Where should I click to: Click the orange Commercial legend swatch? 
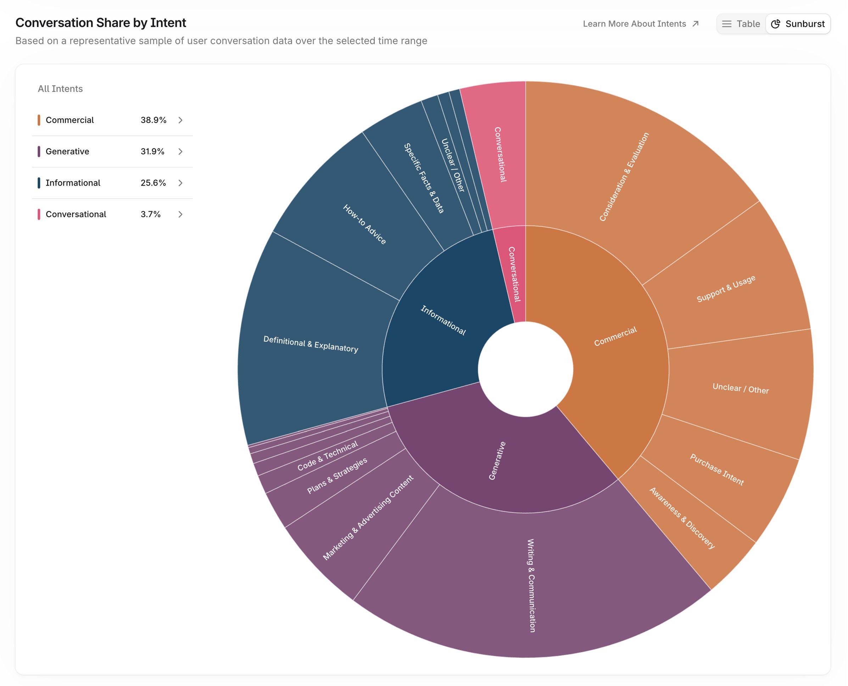coord(39,120)
